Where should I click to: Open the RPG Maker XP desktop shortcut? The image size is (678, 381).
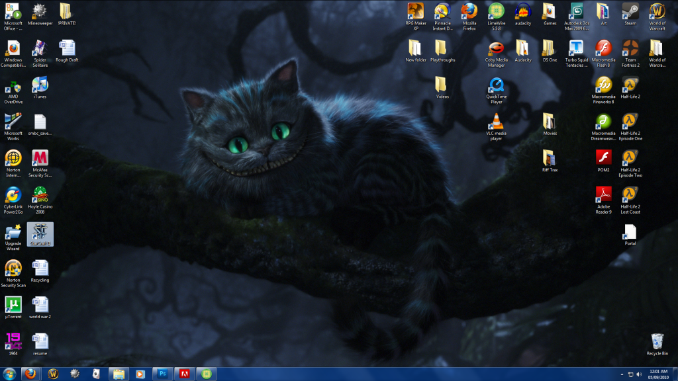416,17
